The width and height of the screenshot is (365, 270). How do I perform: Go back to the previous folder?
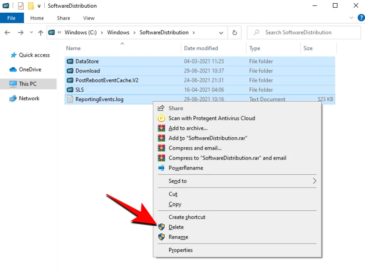[x=8, y=32]
